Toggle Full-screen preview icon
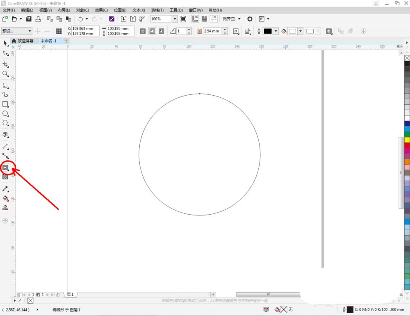 pos(183,19)
